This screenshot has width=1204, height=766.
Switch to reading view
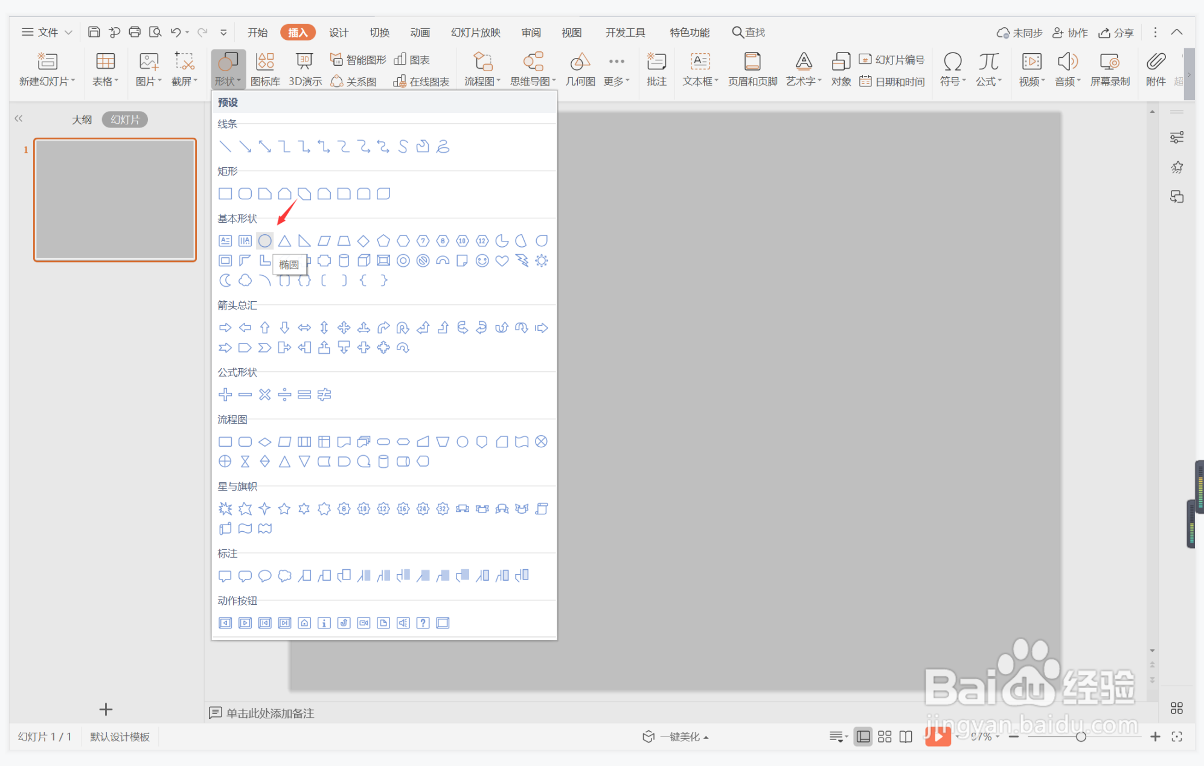click(x=906, y=736)
